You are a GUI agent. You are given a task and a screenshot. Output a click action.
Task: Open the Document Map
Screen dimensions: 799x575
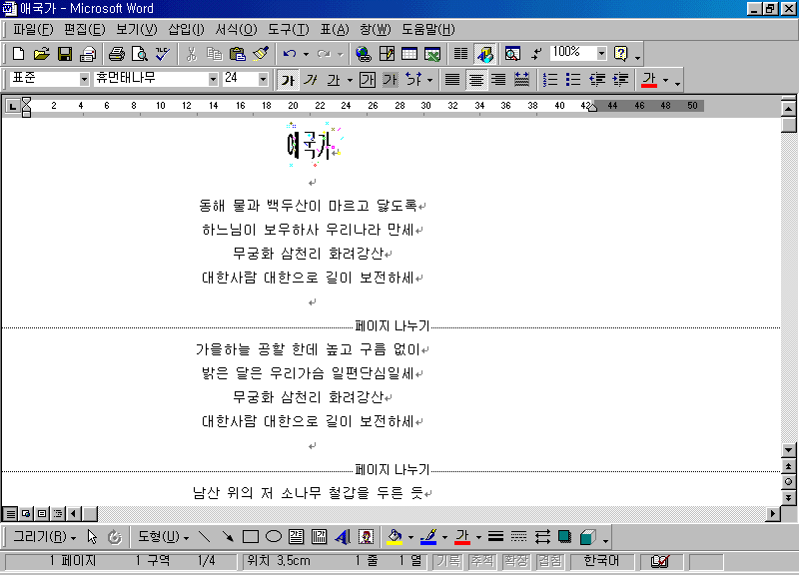tap(512, 54)
